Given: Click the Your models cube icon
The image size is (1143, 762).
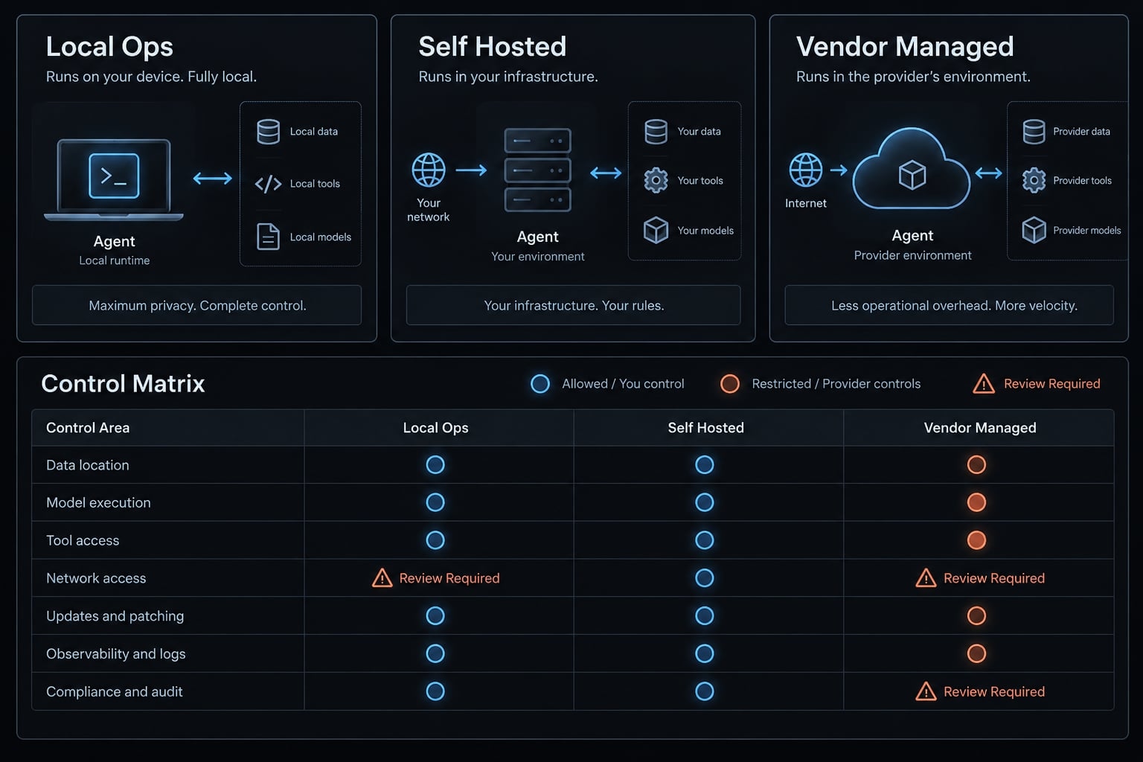Looking at the screenshot, I should 656,230.
